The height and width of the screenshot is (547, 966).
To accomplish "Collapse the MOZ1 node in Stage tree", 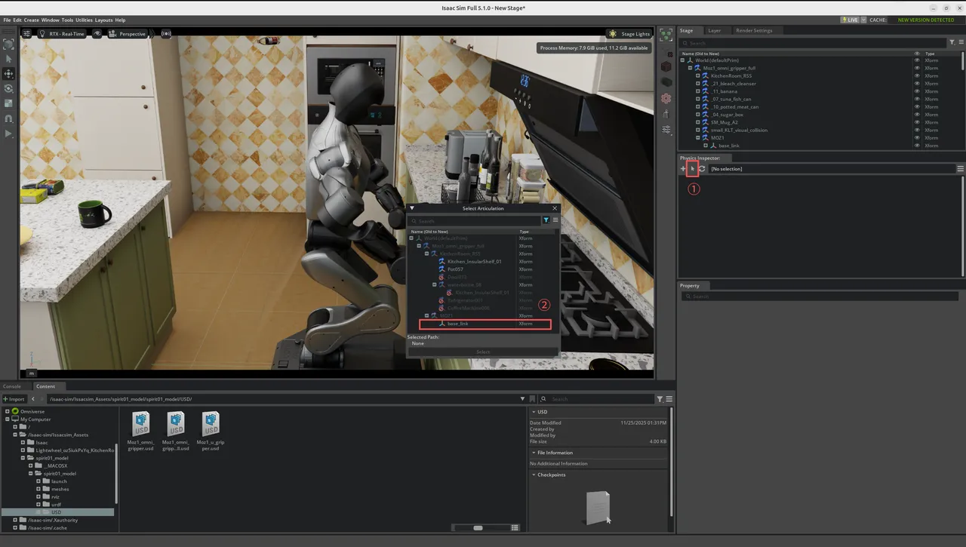I will (698, 138).
